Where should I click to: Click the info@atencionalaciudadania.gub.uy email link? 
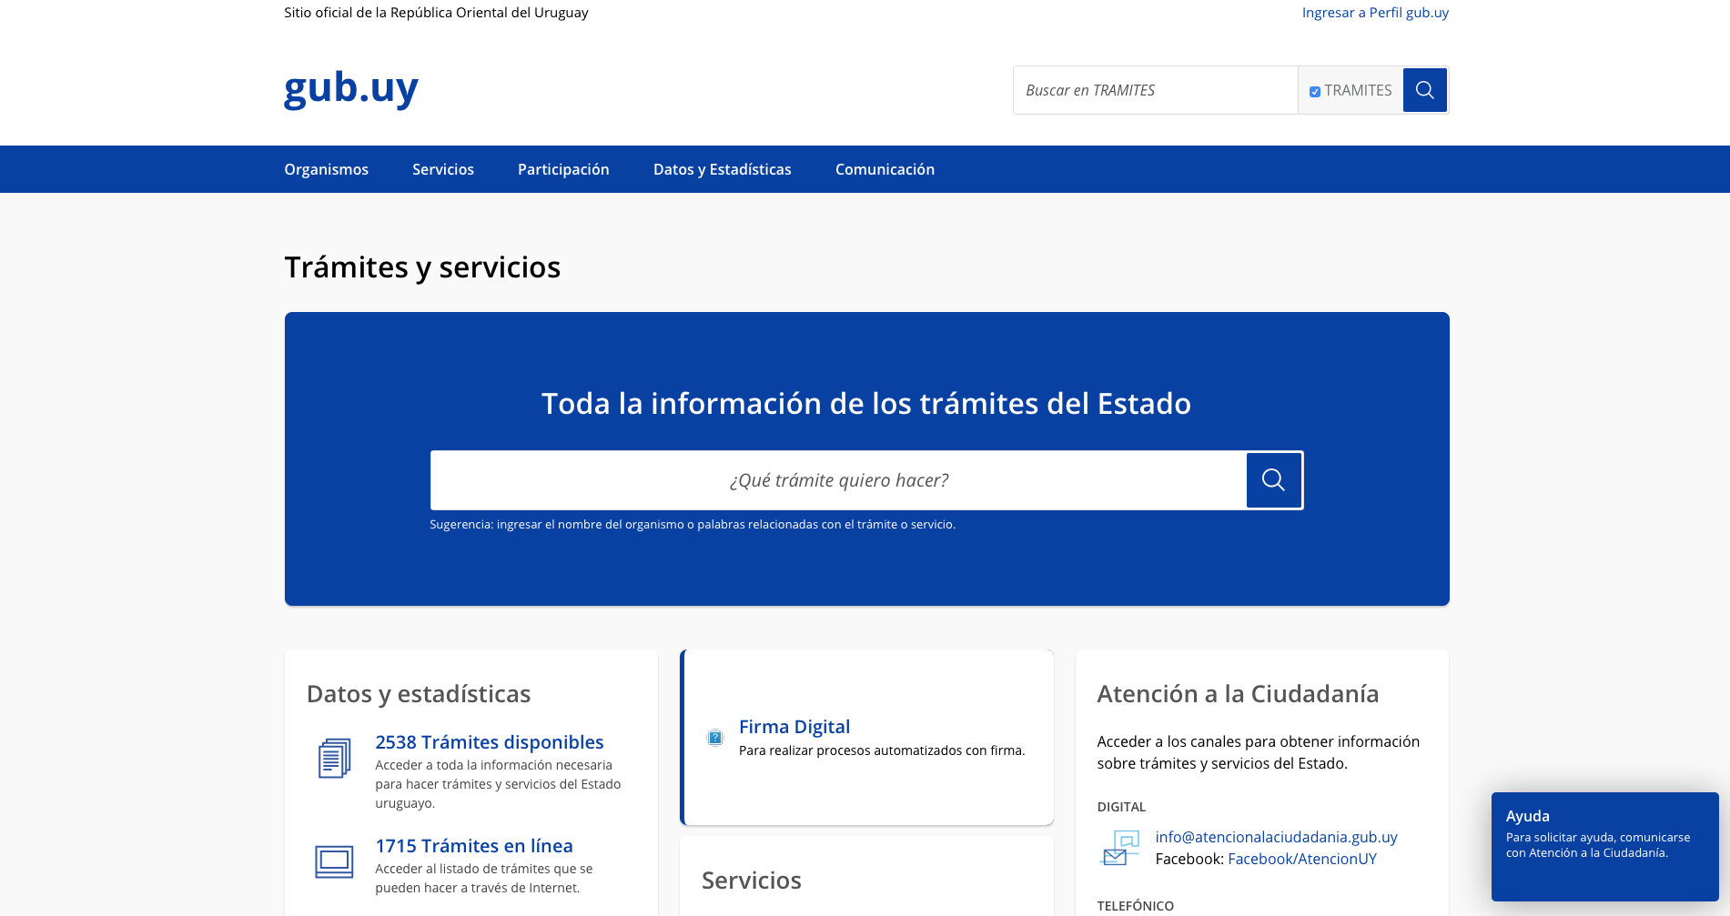click(x=1276, y=837)
